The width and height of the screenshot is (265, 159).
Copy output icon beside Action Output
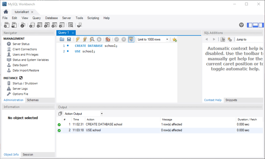[x=60, y=114]
